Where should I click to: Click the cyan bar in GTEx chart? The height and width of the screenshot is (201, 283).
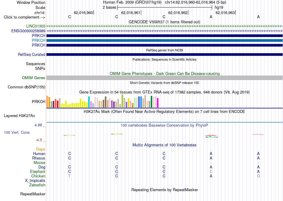[x=89, y=102]
